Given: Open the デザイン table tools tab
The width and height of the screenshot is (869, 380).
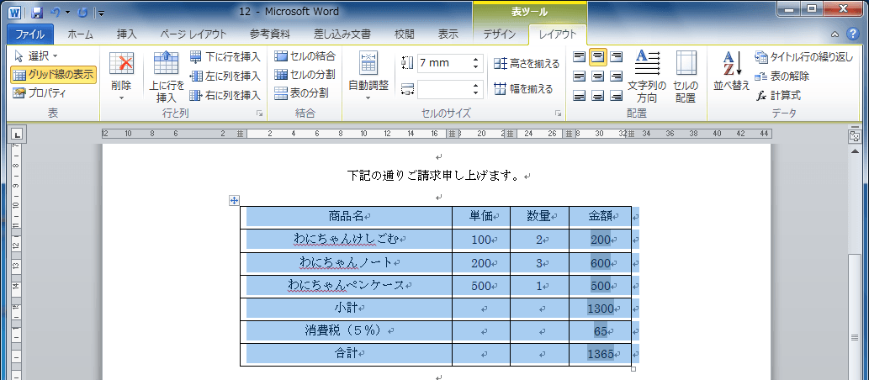Looking at the screenshot, I should (x=499, y=34).
